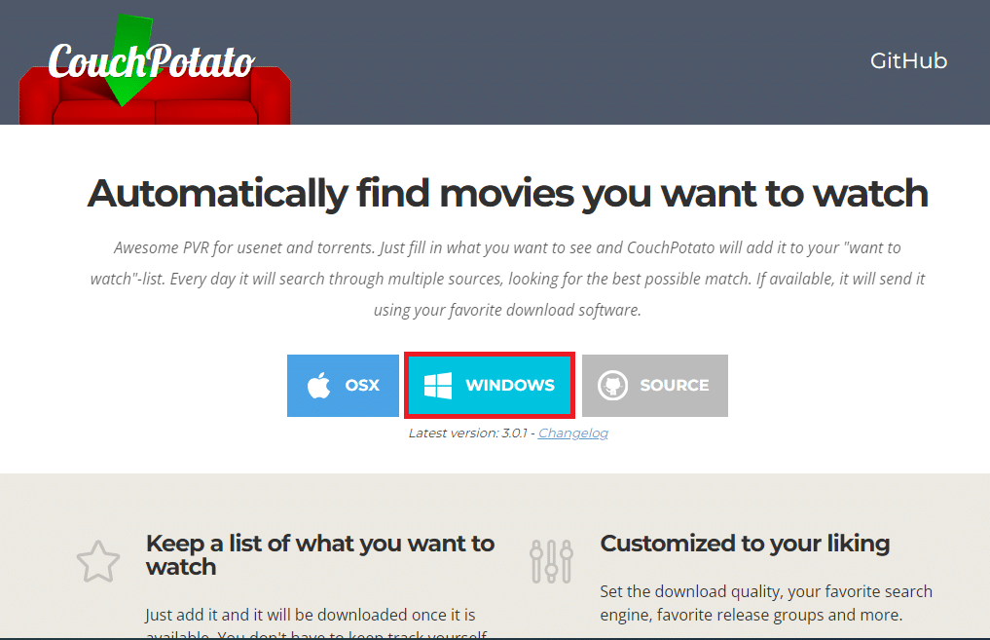Click 'Customized to your liking' heading
The height and width of the screenshot is (640, 990).
click(x=745, y=544)
